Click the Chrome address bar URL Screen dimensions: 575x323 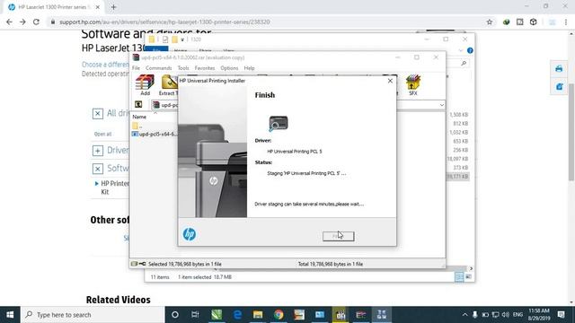[x=164, y=22]
